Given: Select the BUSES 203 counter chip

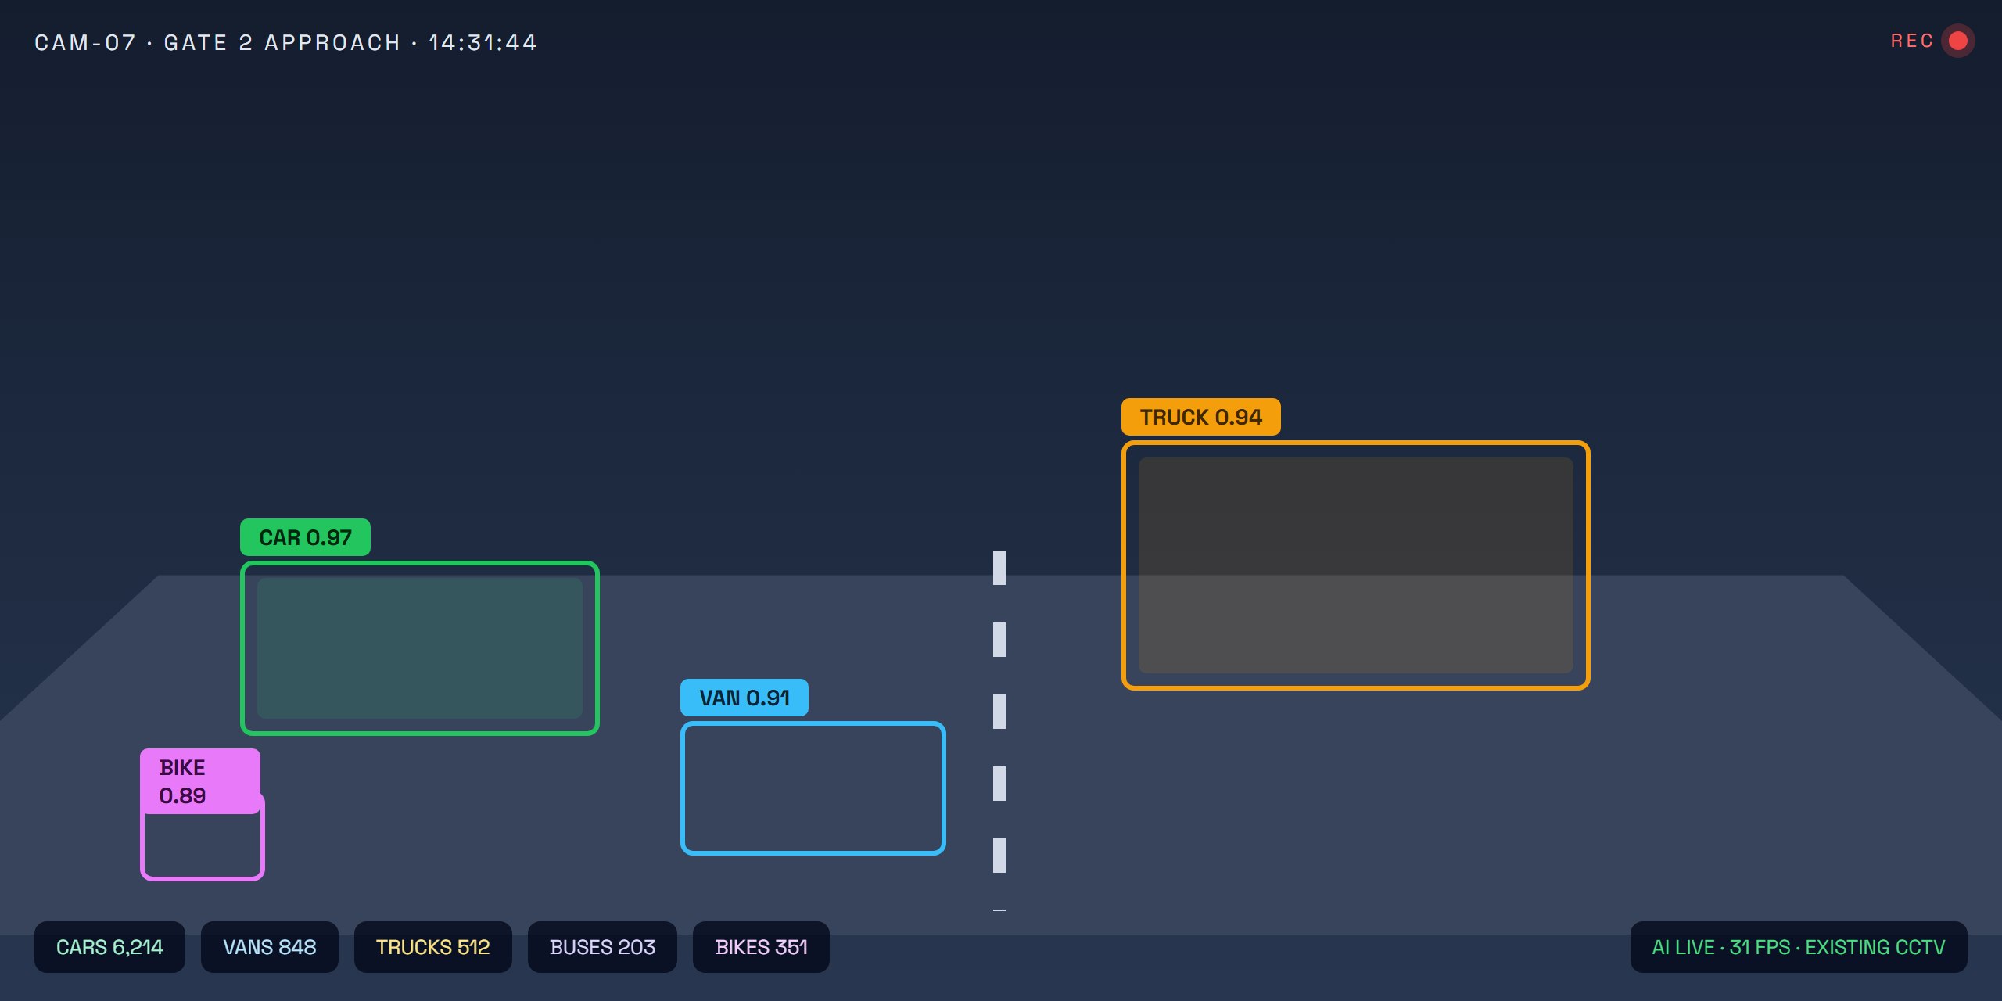Looking at the screenshot, I should pos(602,947).
